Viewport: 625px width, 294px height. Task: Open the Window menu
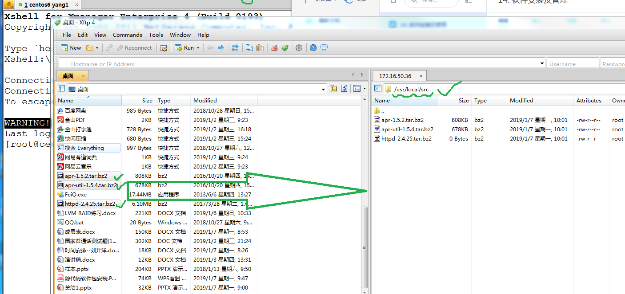[x=180, y=35]
